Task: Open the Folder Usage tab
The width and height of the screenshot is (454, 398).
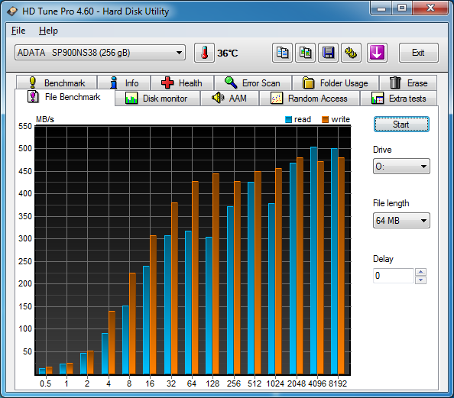Action: [336, 83]
